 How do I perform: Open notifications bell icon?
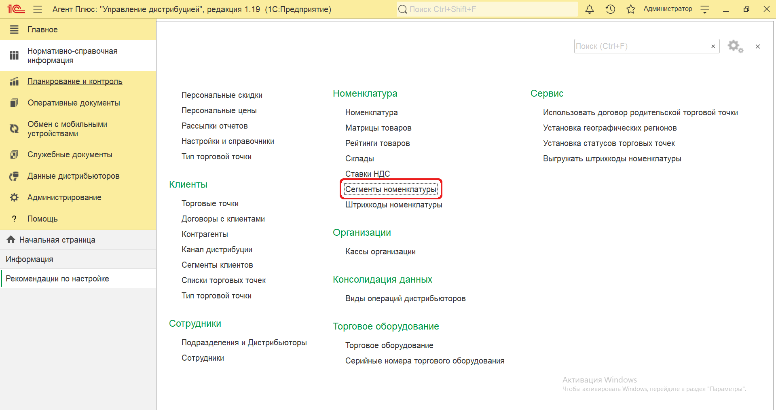click(x=590, y=9)
